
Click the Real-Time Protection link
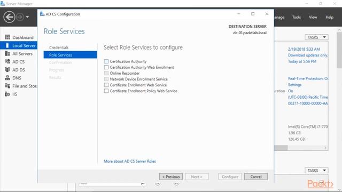[308, 78]
